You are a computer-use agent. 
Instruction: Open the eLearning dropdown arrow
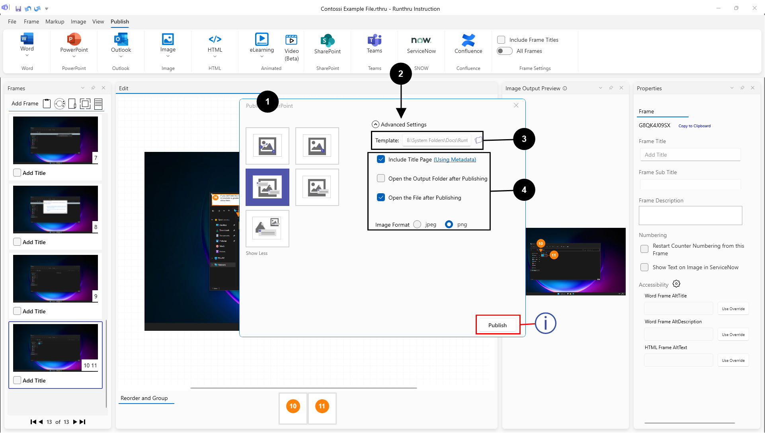[262, 56]
